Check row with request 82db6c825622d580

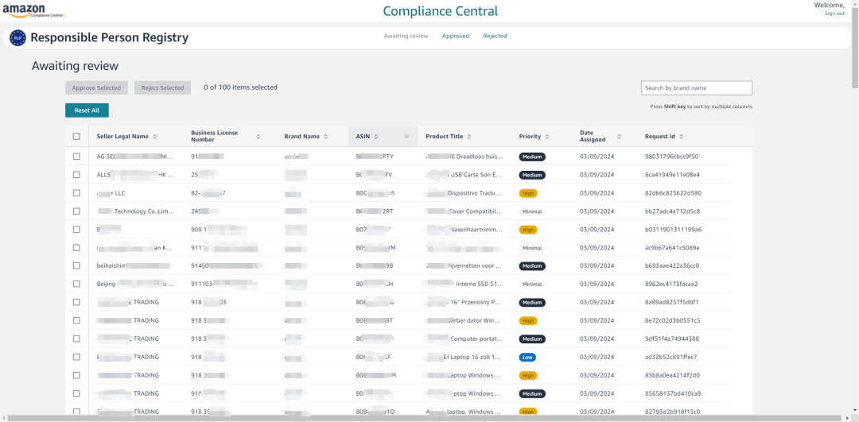coord(76,193)
